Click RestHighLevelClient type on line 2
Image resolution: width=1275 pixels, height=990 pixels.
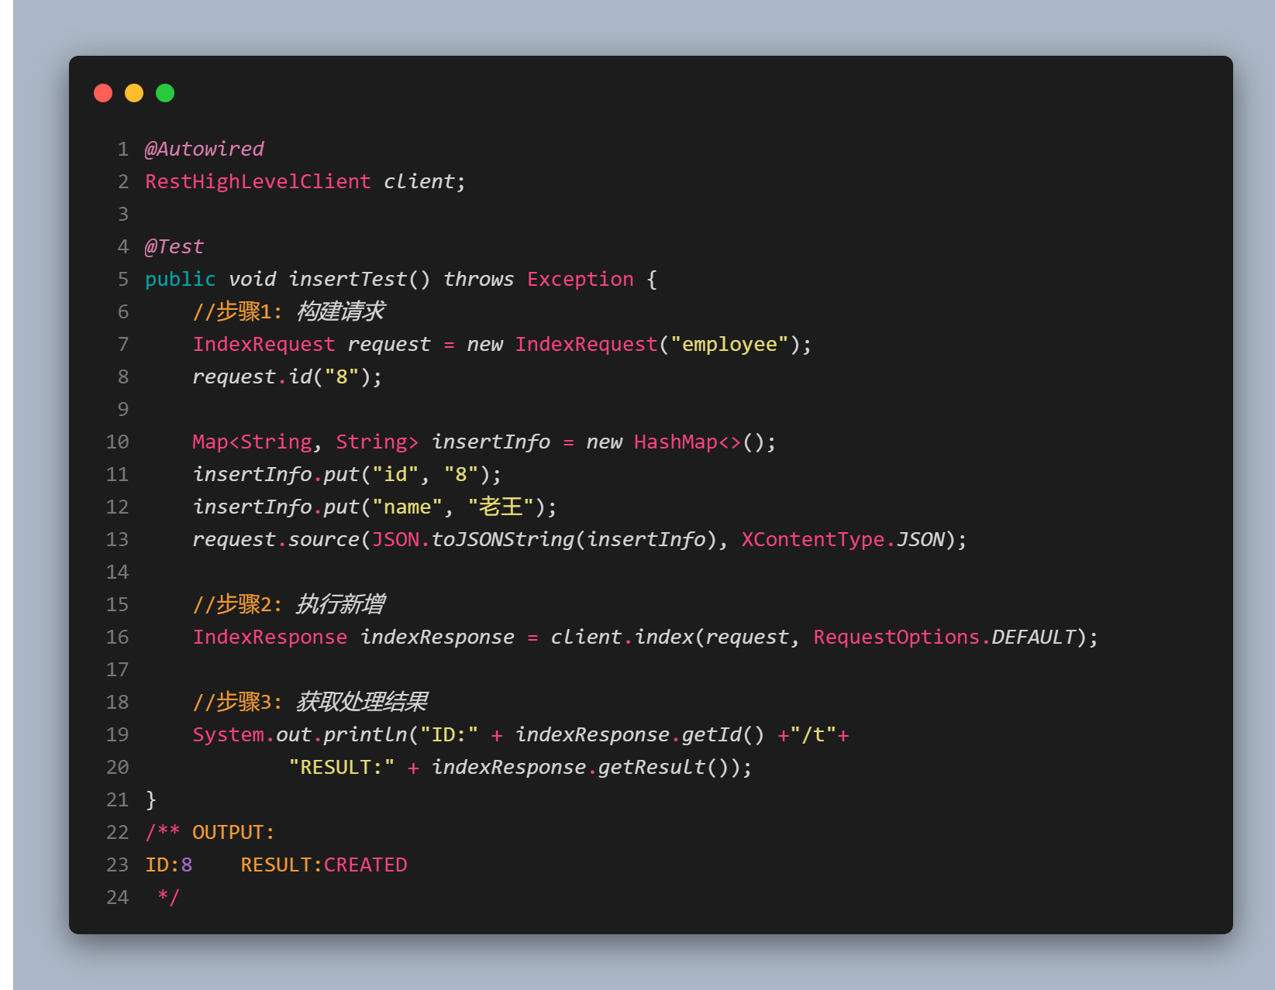pos(258,181)
